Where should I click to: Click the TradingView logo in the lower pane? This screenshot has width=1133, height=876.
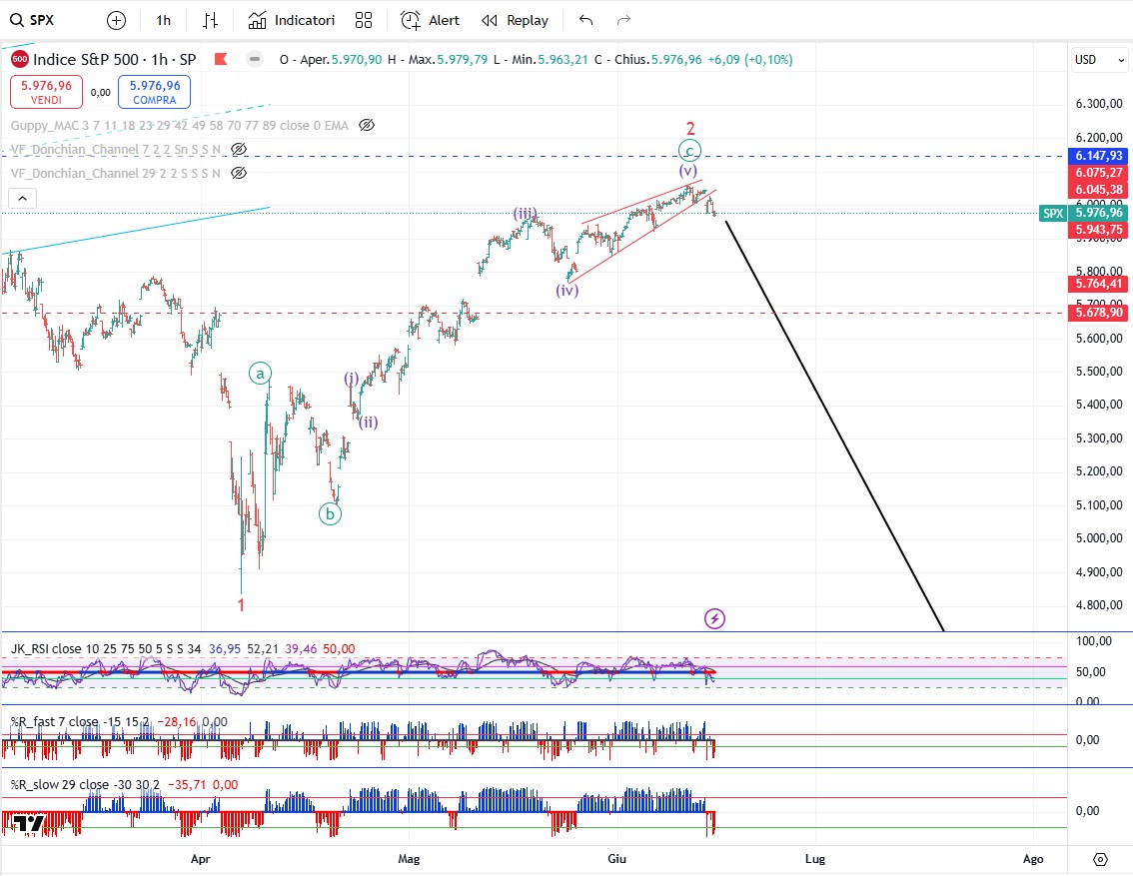point(29,824)
